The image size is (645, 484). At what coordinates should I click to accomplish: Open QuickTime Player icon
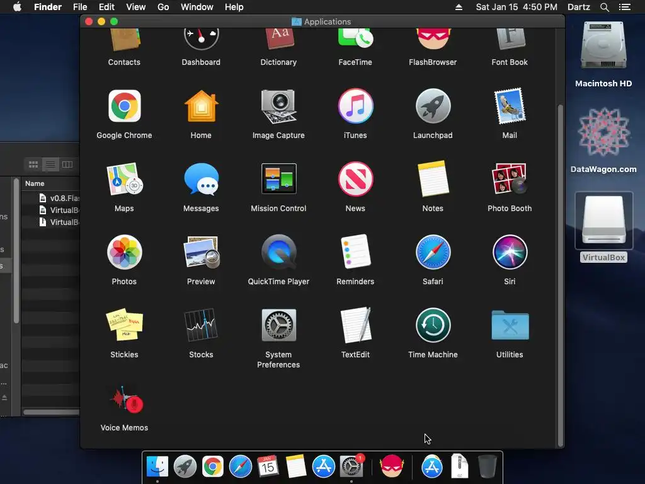278,252
